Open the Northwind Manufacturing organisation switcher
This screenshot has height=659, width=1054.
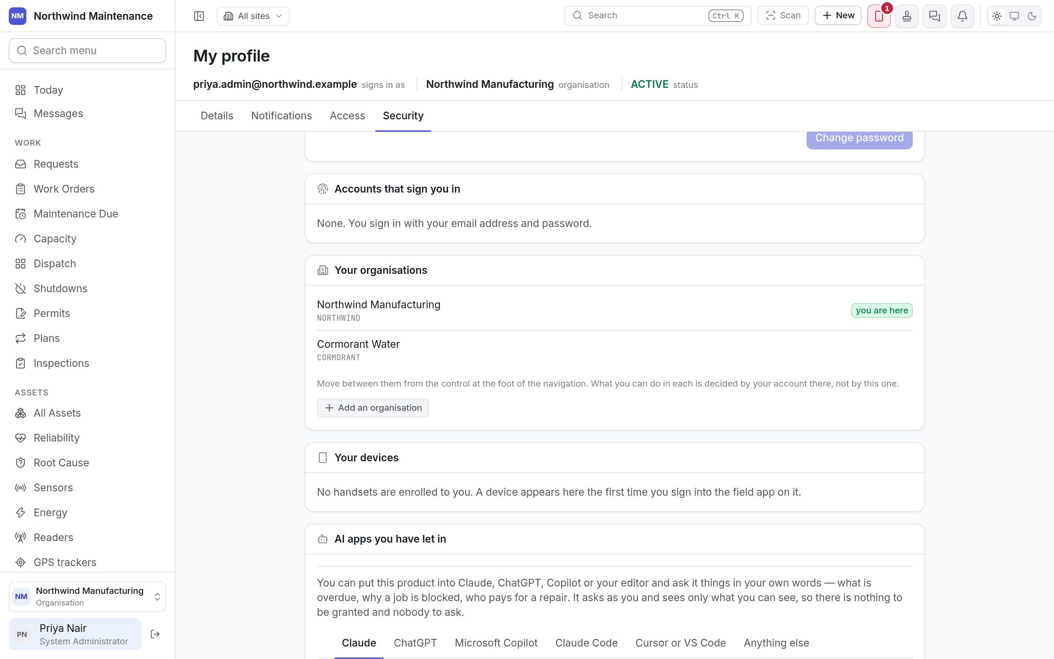tap(87, 596)
